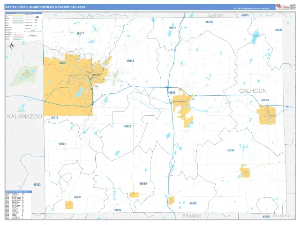300x225 pixels.
Task: Select the KALAMAZOO county label
Action: [24, 116]
